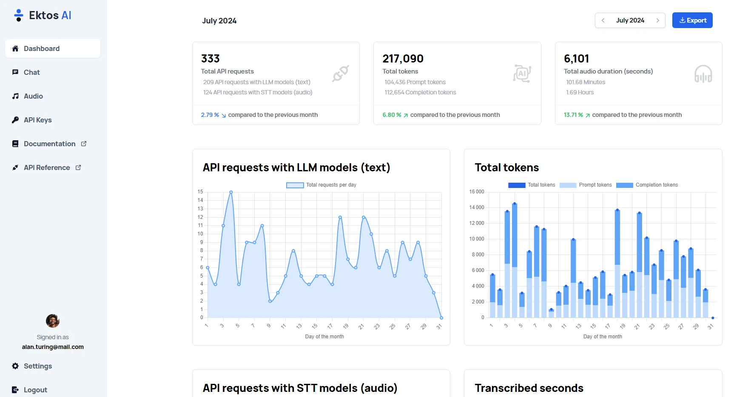Go to previous month with left chevron

point(603,20)
